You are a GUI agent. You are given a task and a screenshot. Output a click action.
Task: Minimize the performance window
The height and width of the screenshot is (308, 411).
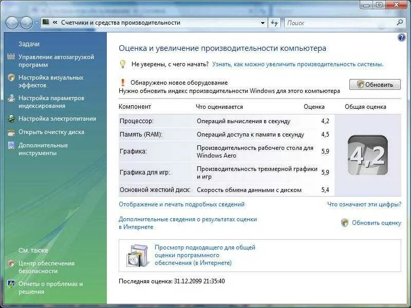(367, 5)
